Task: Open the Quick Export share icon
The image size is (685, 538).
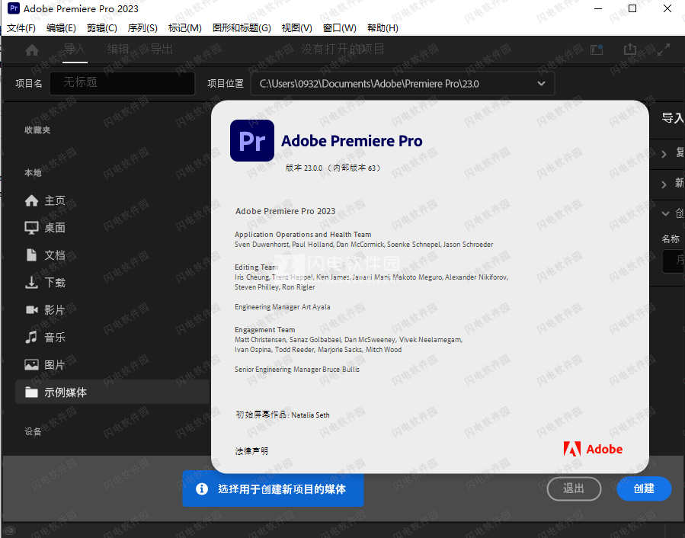Action: tap(630, 49)
